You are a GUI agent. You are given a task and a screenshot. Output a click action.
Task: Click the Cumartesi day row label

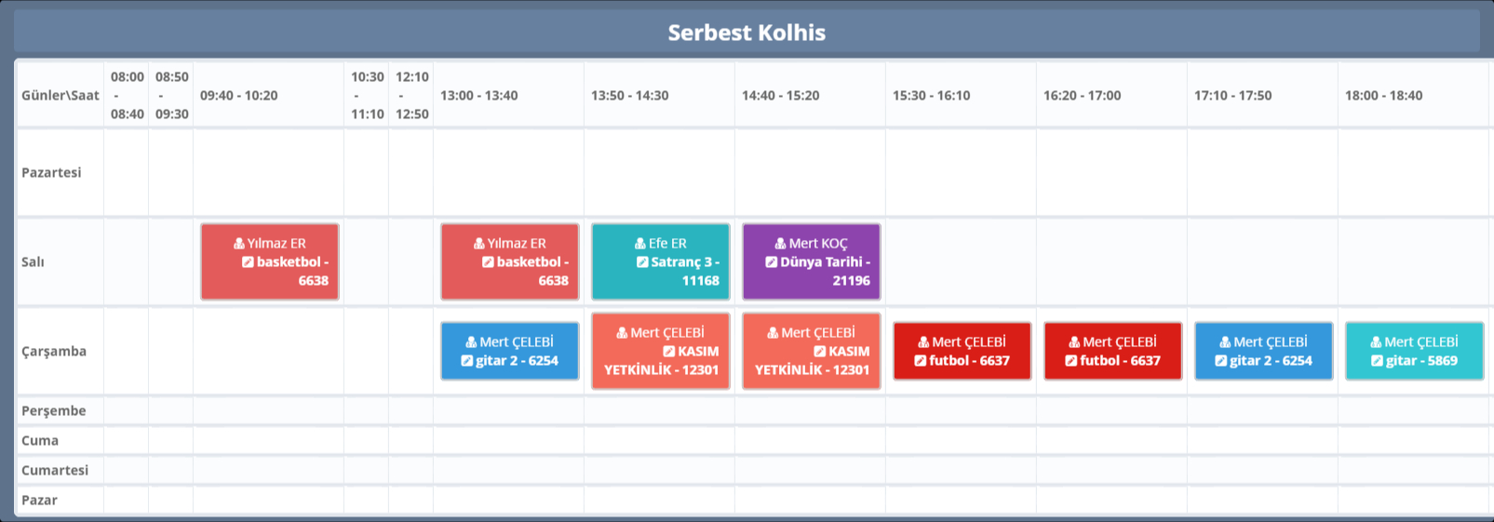coord(55,470)
